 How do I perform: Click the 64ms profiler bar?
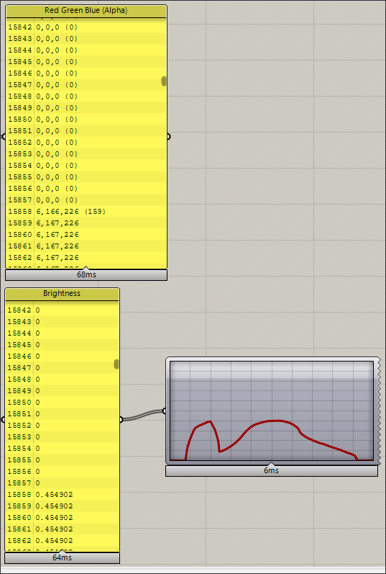point(62,558)
